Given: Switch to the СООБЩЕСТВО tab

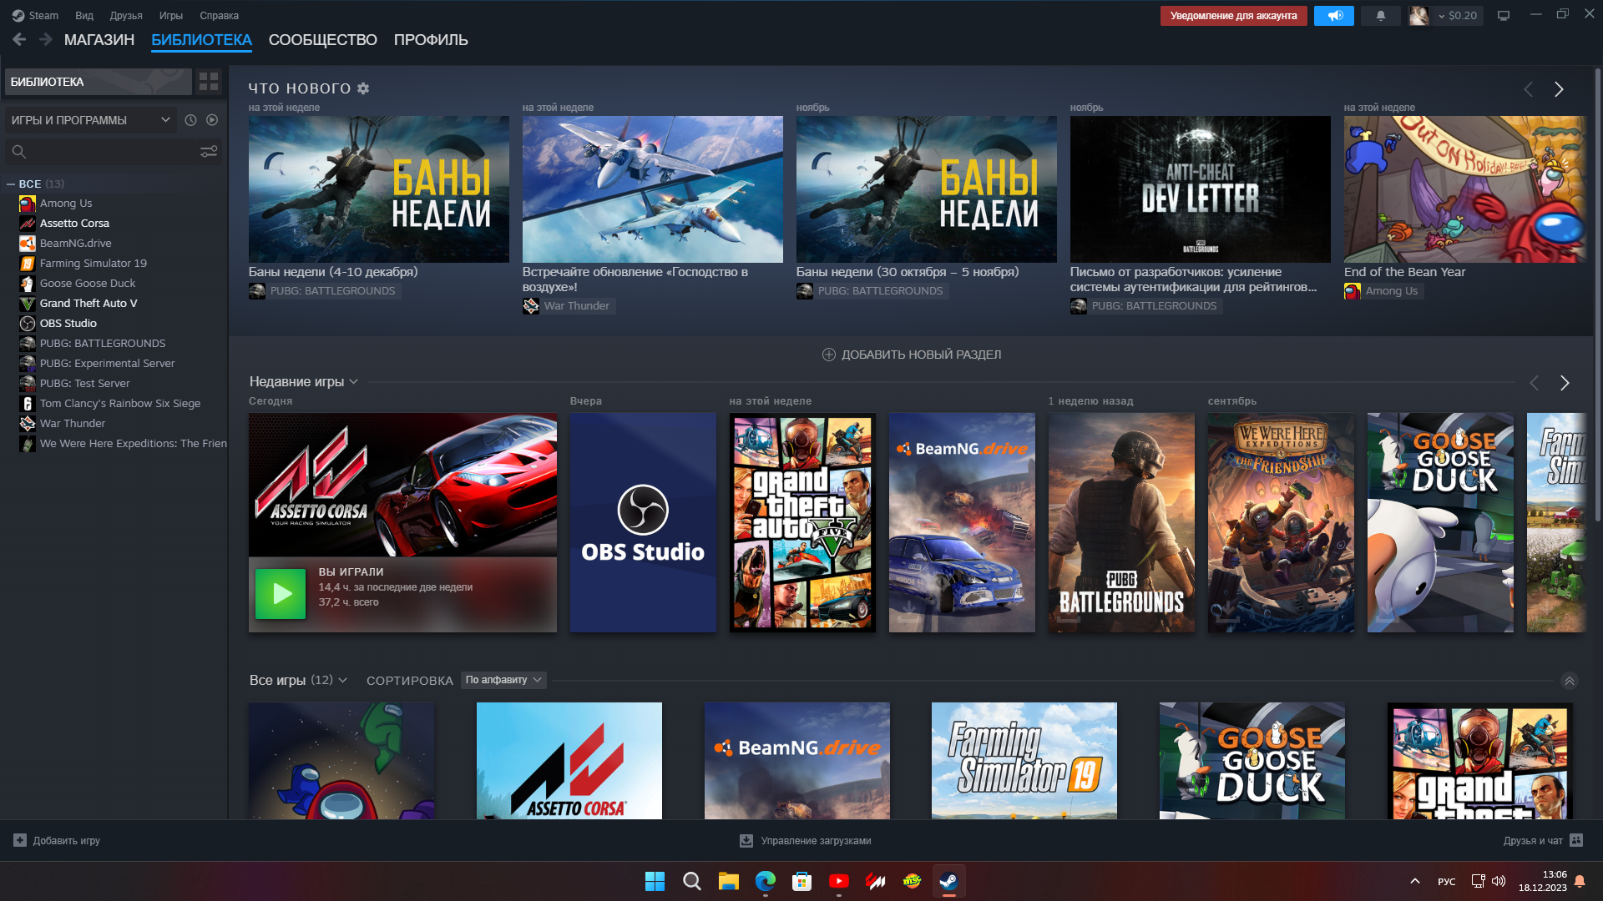Looking at the screenshot, I should (323, 40).
